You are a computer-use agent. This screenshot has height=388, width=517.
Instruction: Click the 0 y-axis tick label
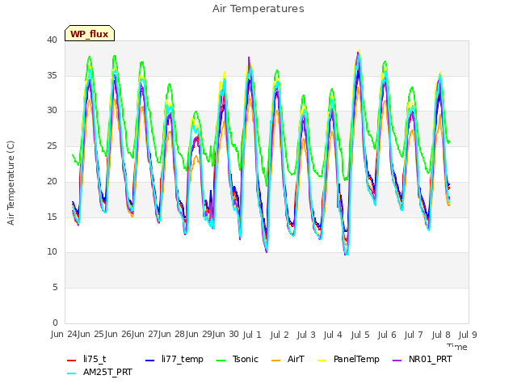click(55, 323)
